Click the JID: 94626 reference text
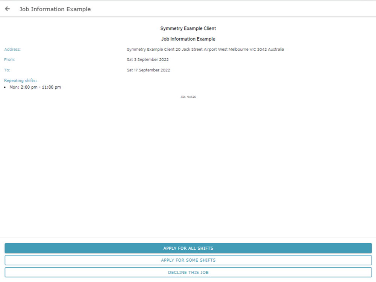 (x=188, y=97)
